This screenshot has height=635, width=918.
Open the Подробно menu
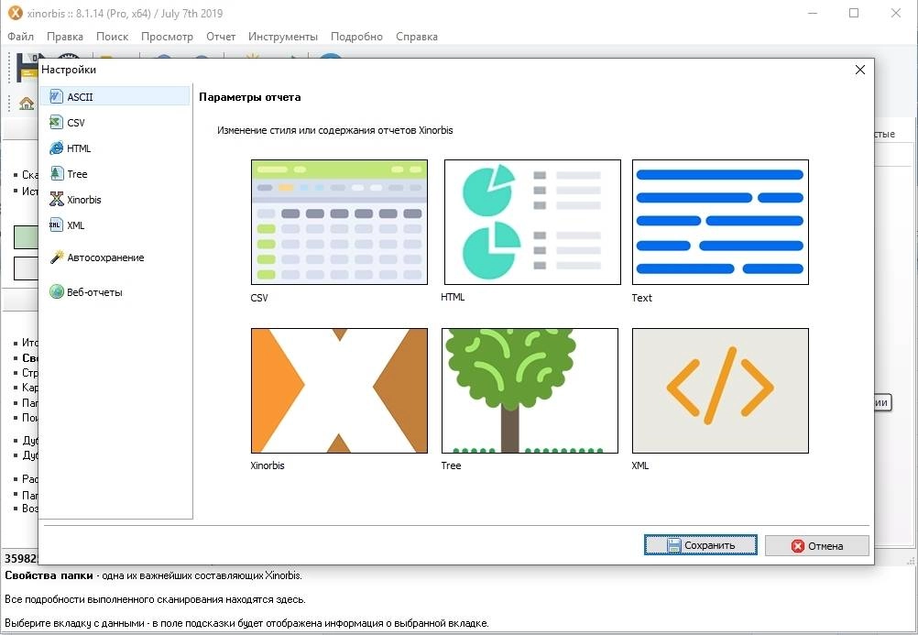(356, 37)
